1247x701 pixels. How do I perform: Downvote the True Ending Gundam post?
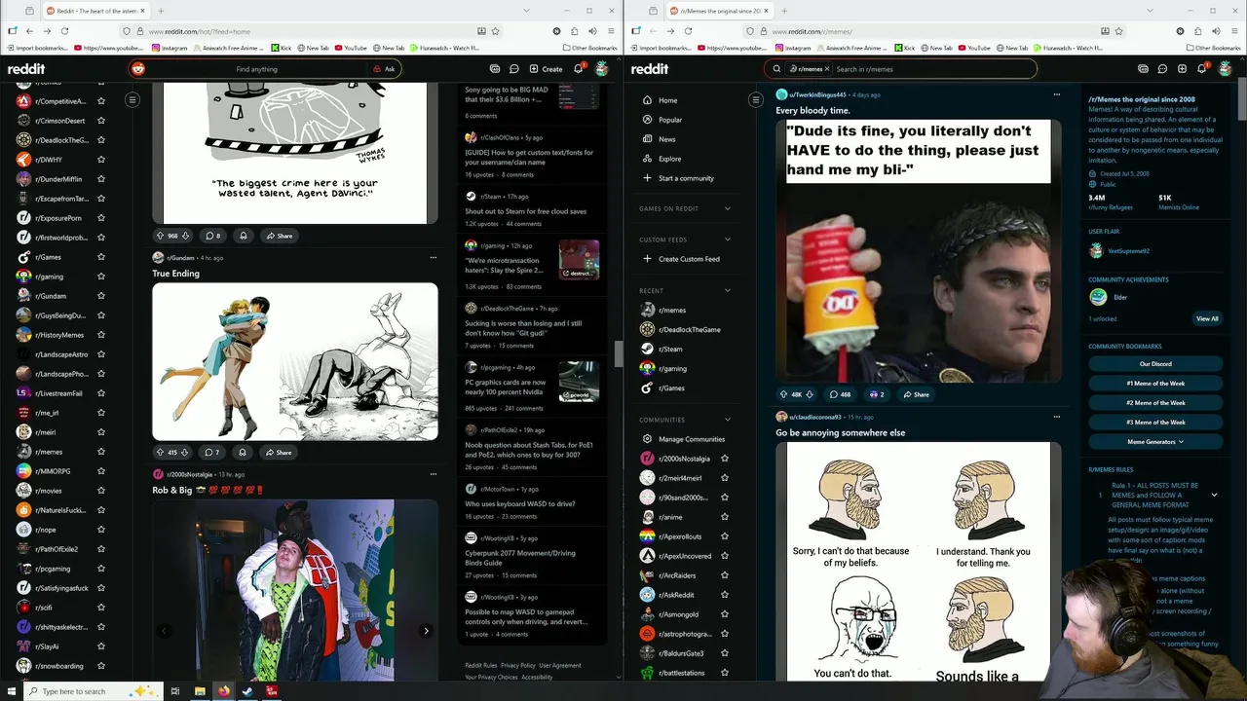click(x=184, y=452)
